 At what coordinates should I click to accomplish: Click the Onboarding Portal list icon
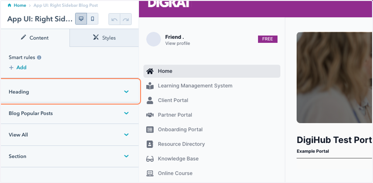point(150,129)
